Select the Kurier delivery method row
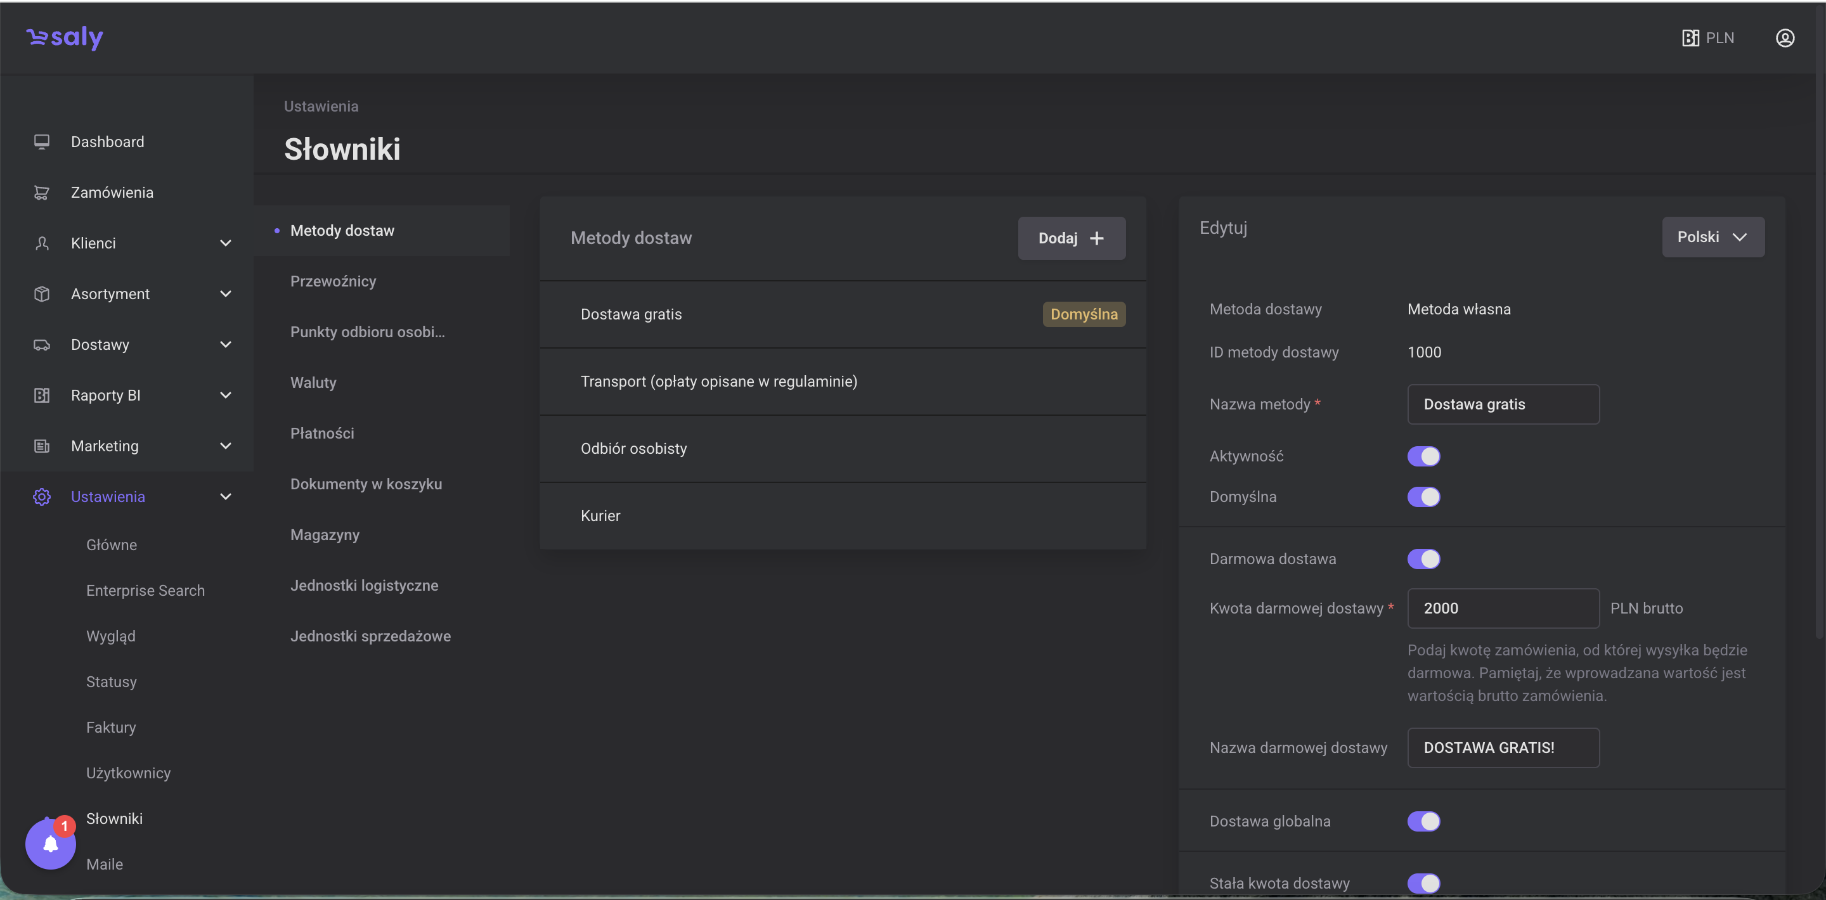The width and height of the screenshot is (1826, 900). (x=842, y=516)
